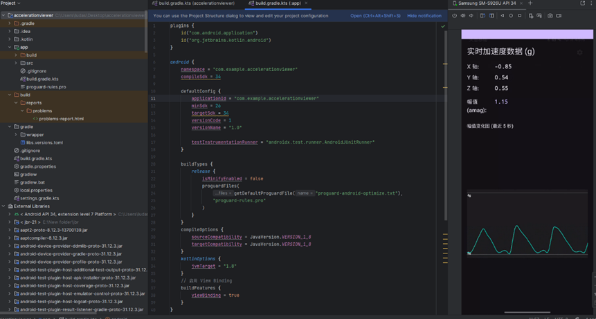Click viewBinding on line 38

click(x=206, y=296)
